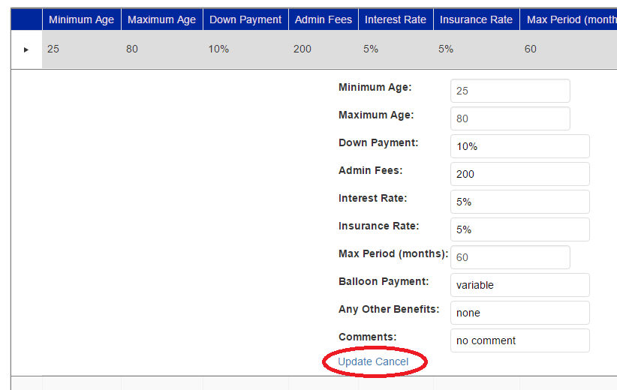Sort by Maximum Age column header
Image resolution: width=617 pixels, height=390 pixels.
[161, 19]
